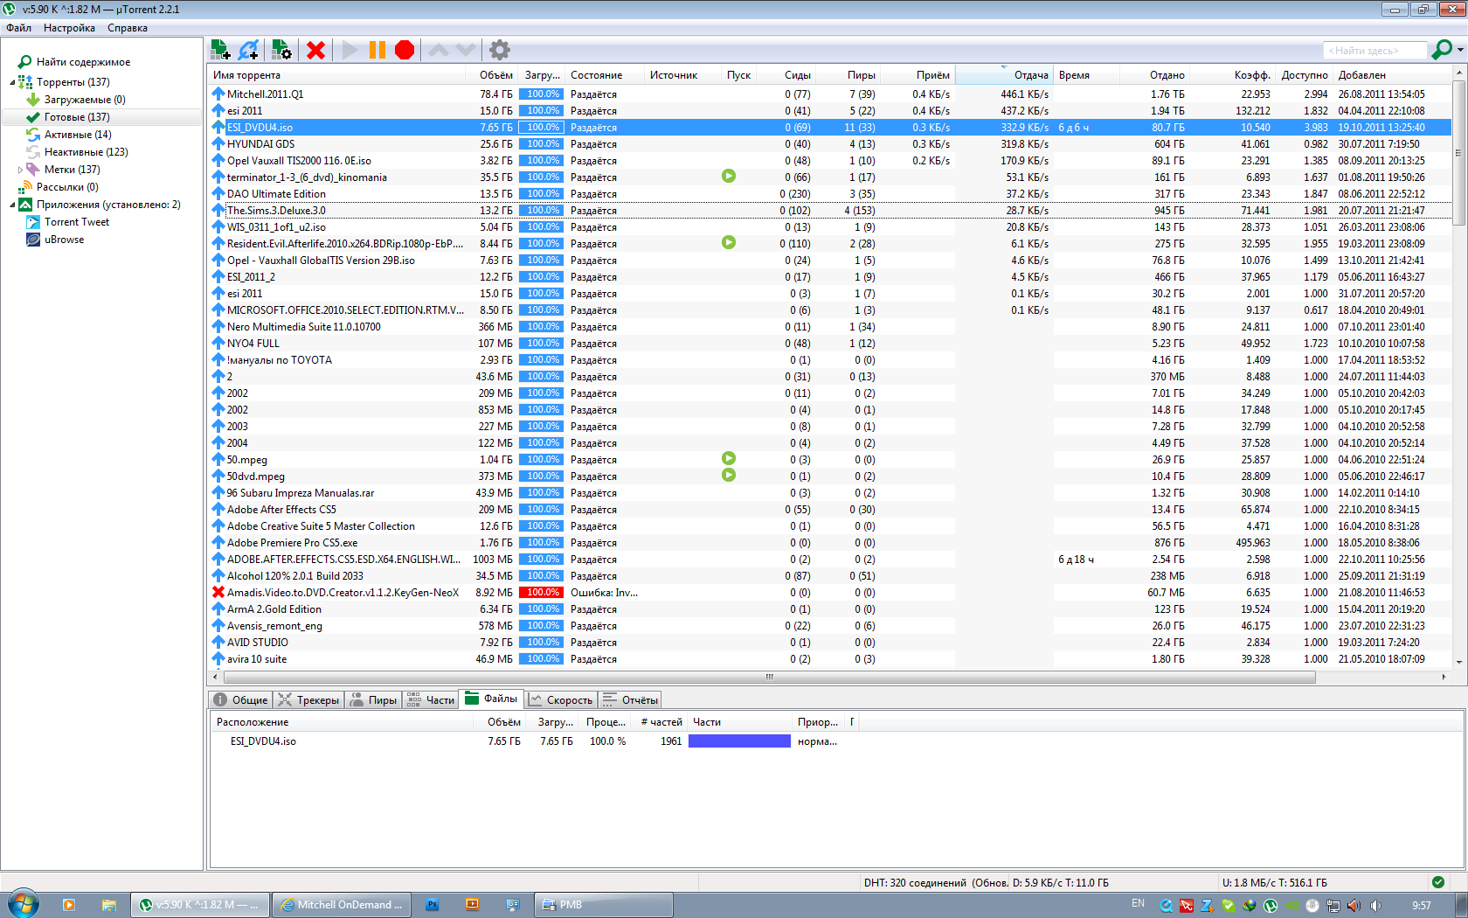Select Загружаемые (0) in the sidebar
The width and height of the screenshot is (1468, 918).
(85, 100)
